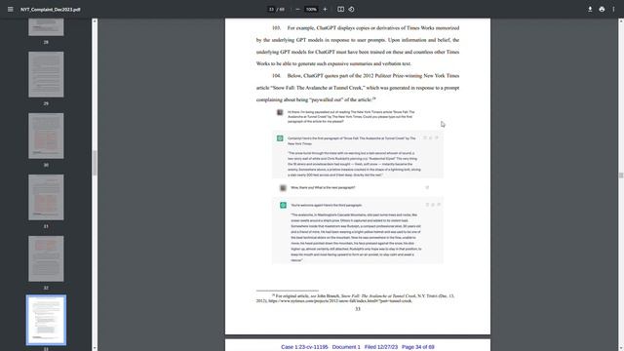
Task: Open the page 28 thumbnail
Action: [46, 27]
